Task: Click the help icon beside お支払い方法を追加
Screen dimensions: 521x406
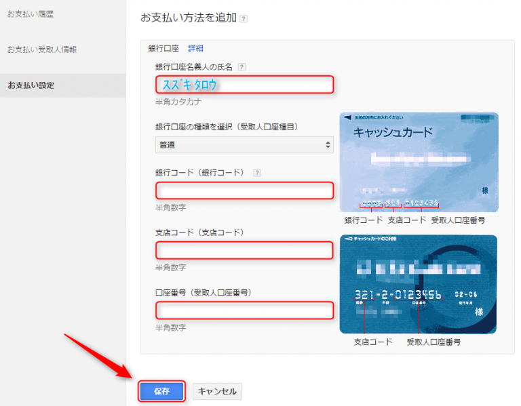Action: point(244,19)
